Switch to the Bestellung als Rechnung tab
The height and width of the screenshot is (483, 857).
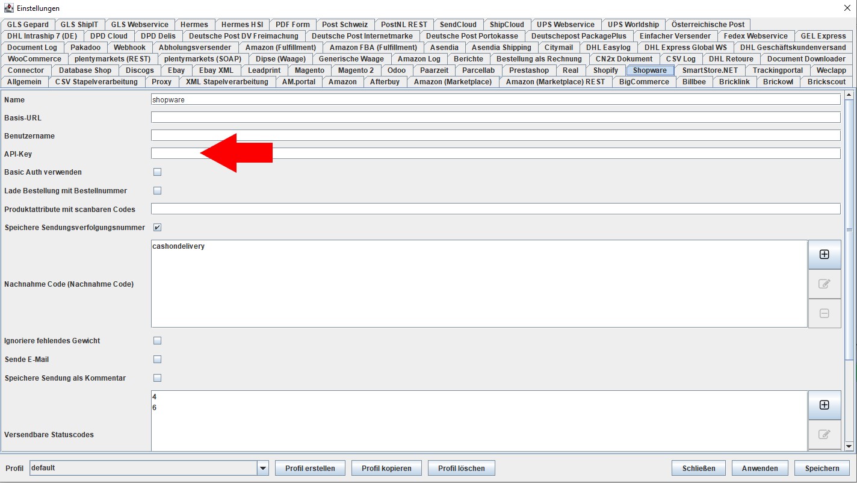point(539,59)
